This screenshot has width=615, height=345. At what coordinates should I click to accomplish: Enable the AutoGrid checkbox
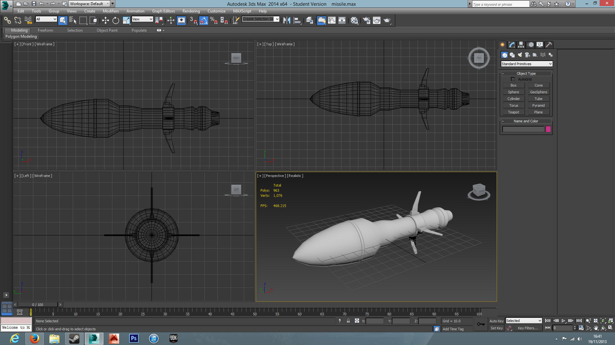click(x=513, y=79)
